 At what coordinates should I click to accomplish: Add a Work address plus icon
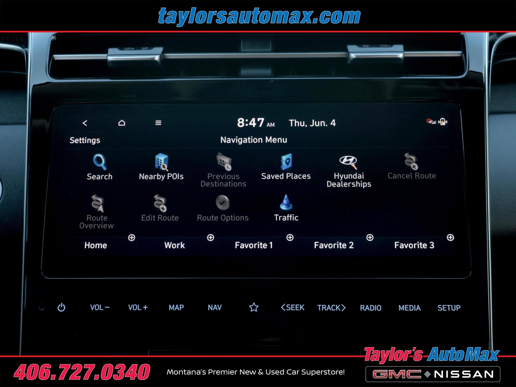211,237
